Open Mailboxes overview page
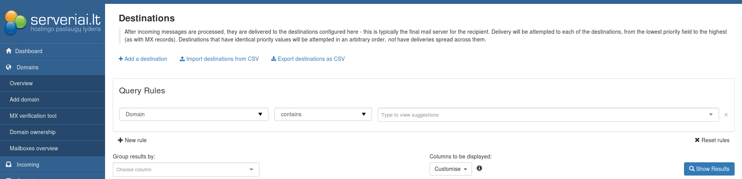The height and width of the screenshot is (179, 742). pyautogui.click(x=34, y=148)
